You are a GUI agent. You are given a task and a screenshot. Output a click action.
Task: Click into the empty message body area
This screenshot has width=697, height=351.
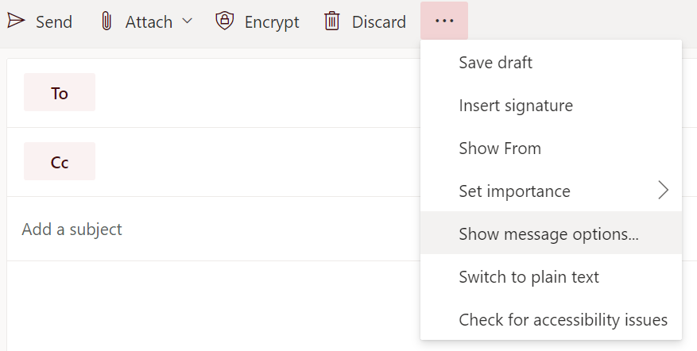(213, 307)
